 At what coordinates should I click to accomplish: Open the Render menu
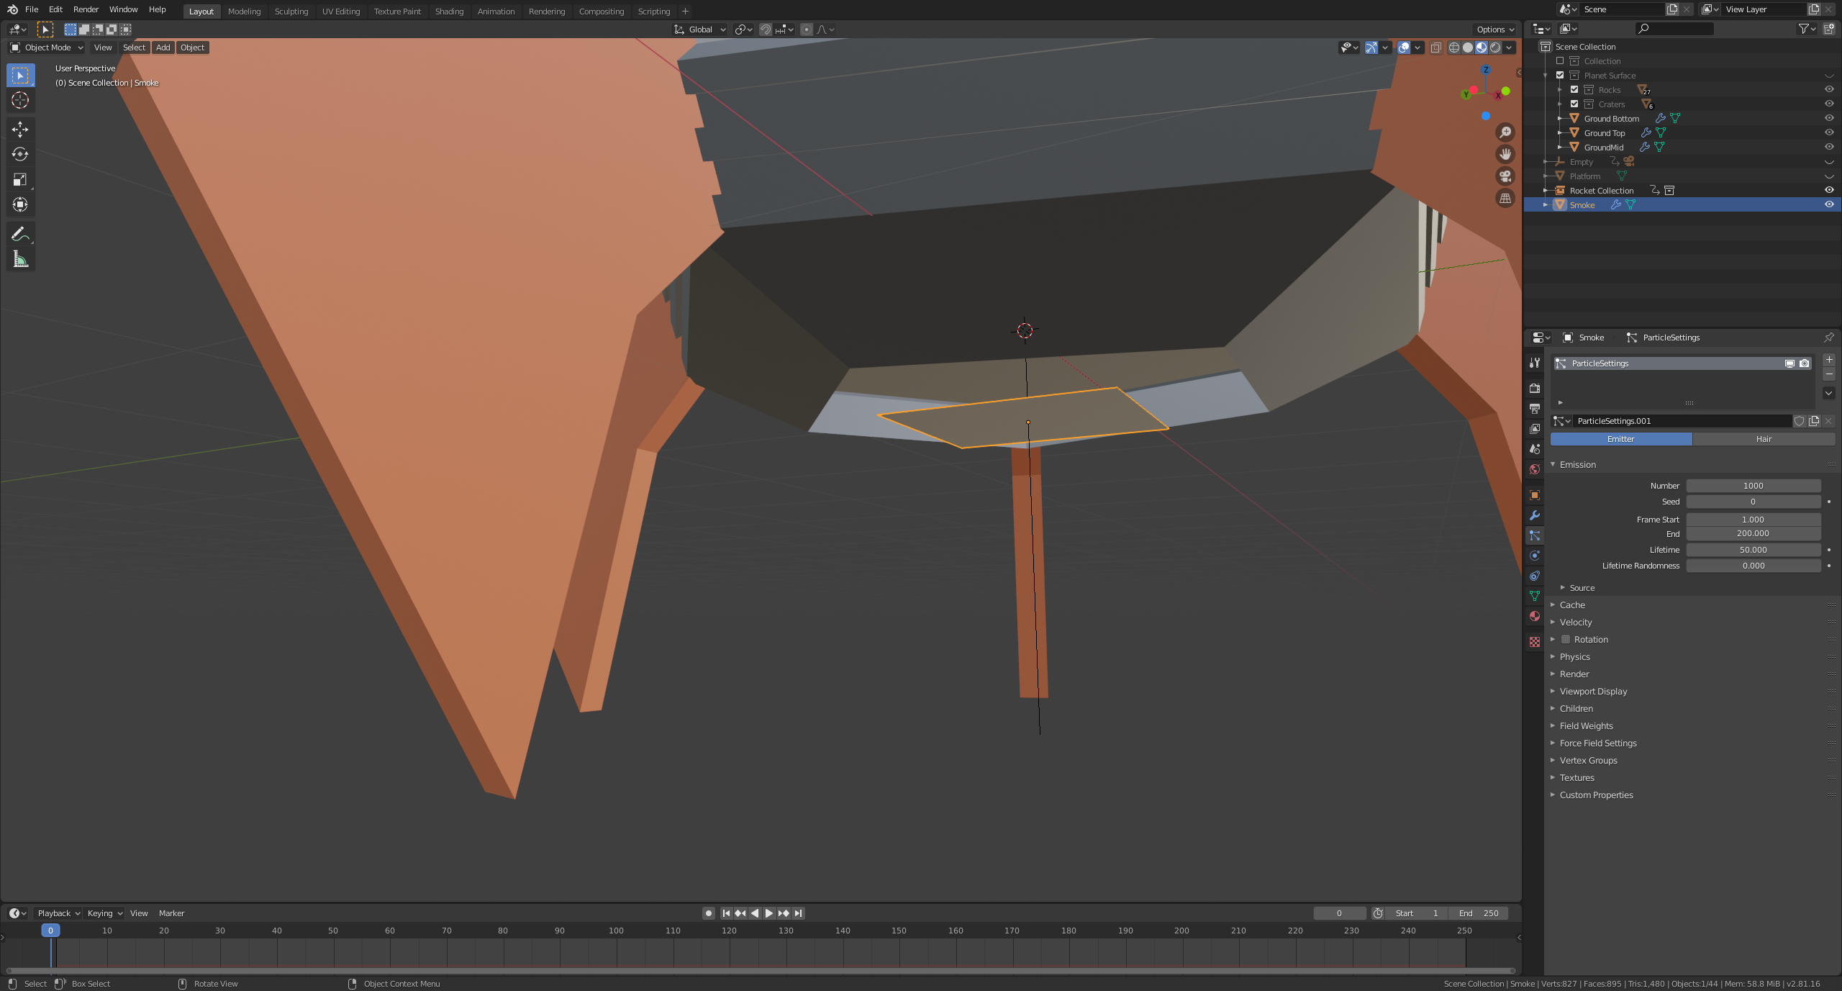[86, 9]
